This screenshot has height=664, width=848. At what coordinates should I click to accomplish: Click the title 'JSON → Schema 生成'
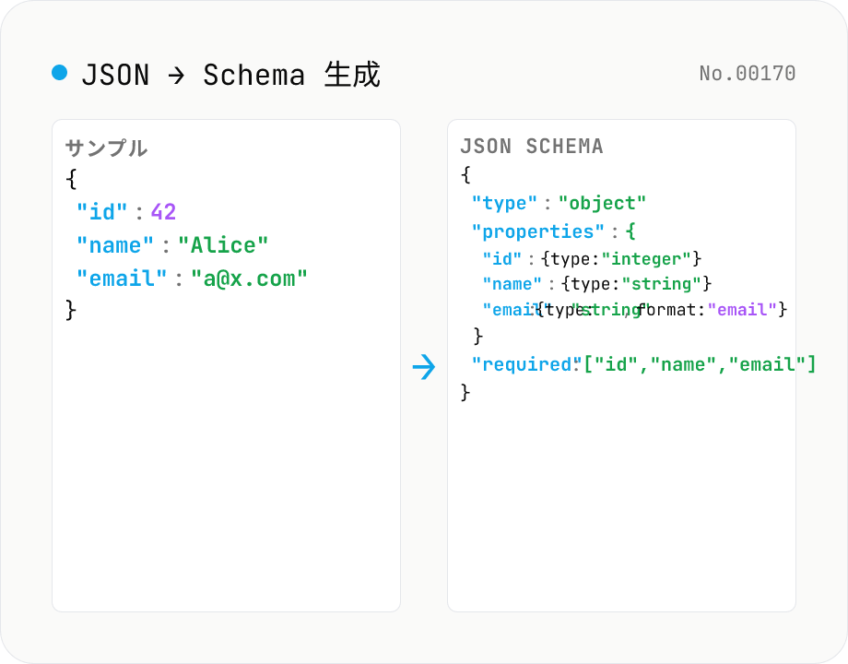231,75
